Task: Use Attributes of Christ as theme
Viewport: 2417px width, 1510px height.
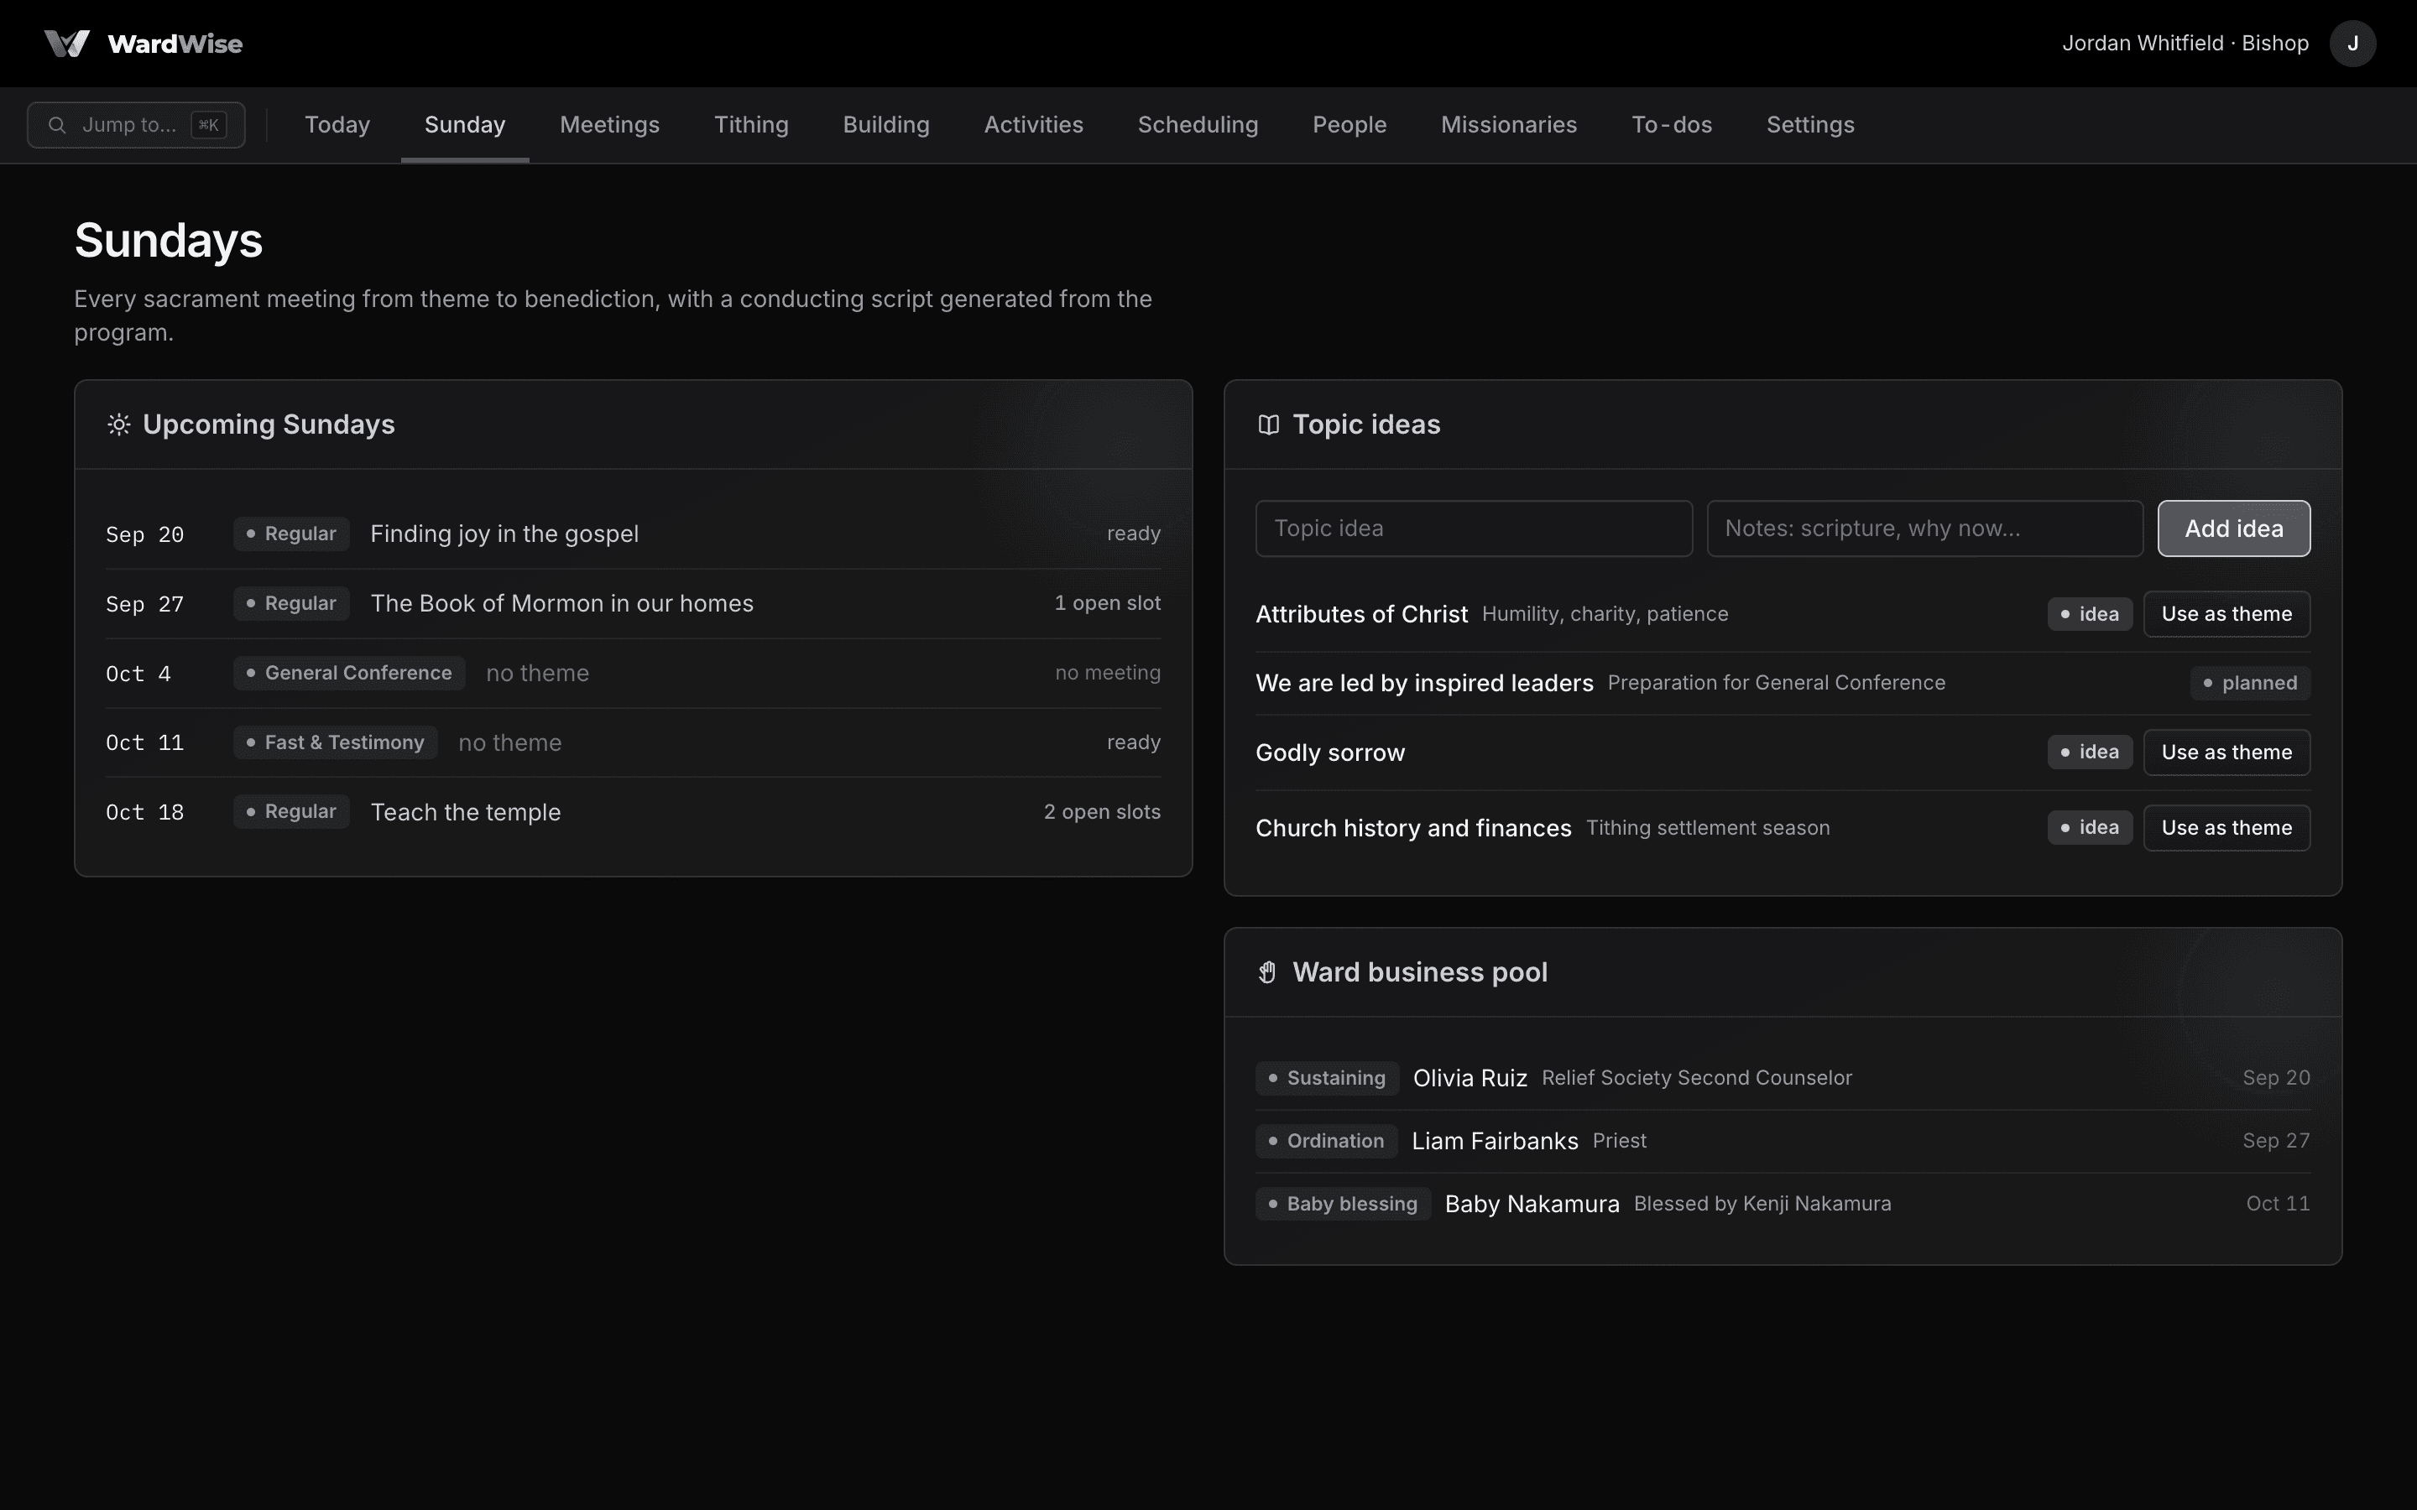Action: tap(2226, 614)
